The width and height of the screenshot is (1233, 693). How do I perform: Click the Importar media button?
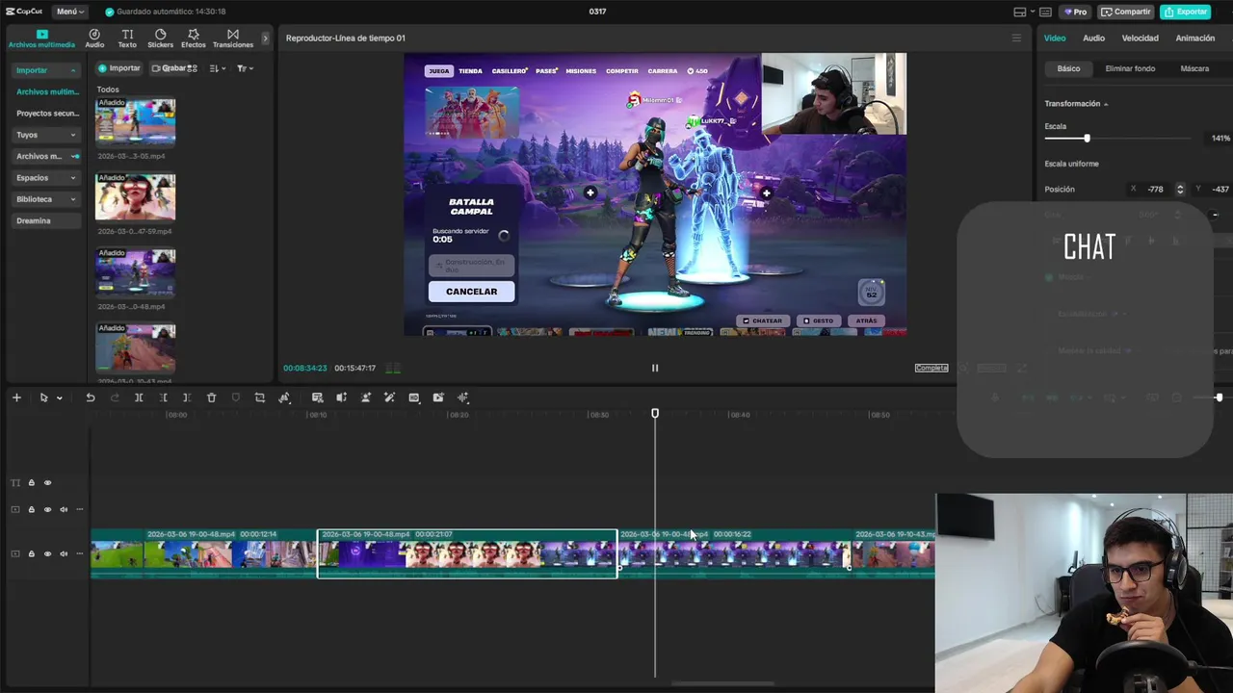pyautogui.click(x=118, y=68)
